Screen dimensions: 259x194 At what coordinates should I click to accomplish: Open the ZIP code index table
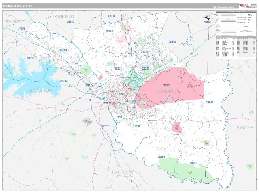[236, 48]
